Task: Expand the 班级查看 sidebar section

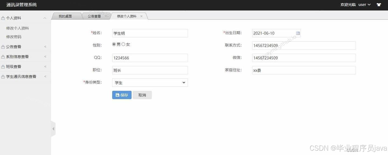Action: pos(45,67)
